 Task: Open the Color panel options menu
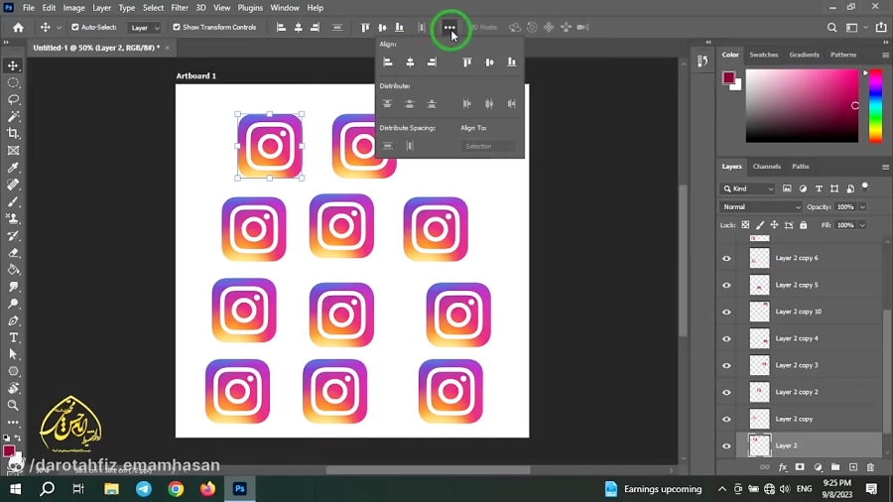tap(885, 56)
